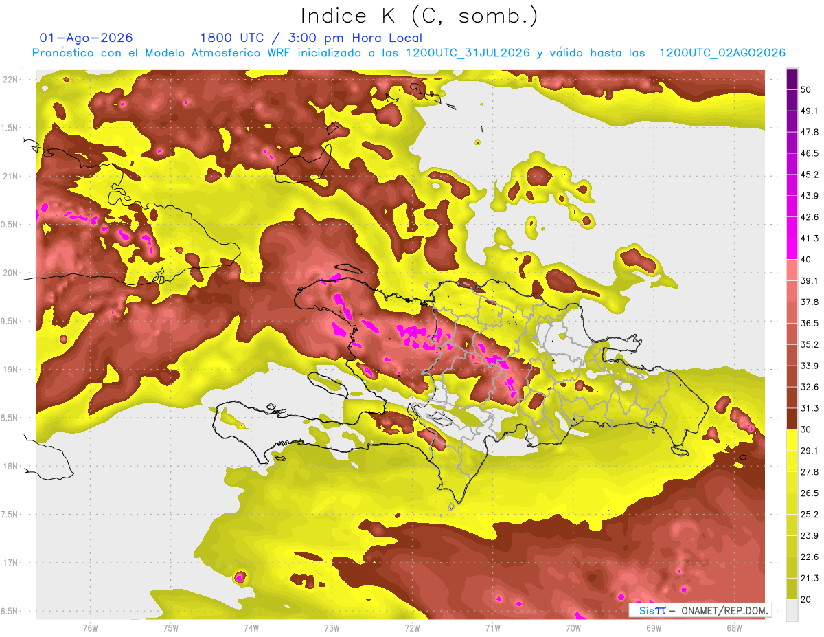This screenshot has width=824, height=637.
Task: Click the '73W' longitude axis label
Action: pyautogui.click(x=332, y=627)
